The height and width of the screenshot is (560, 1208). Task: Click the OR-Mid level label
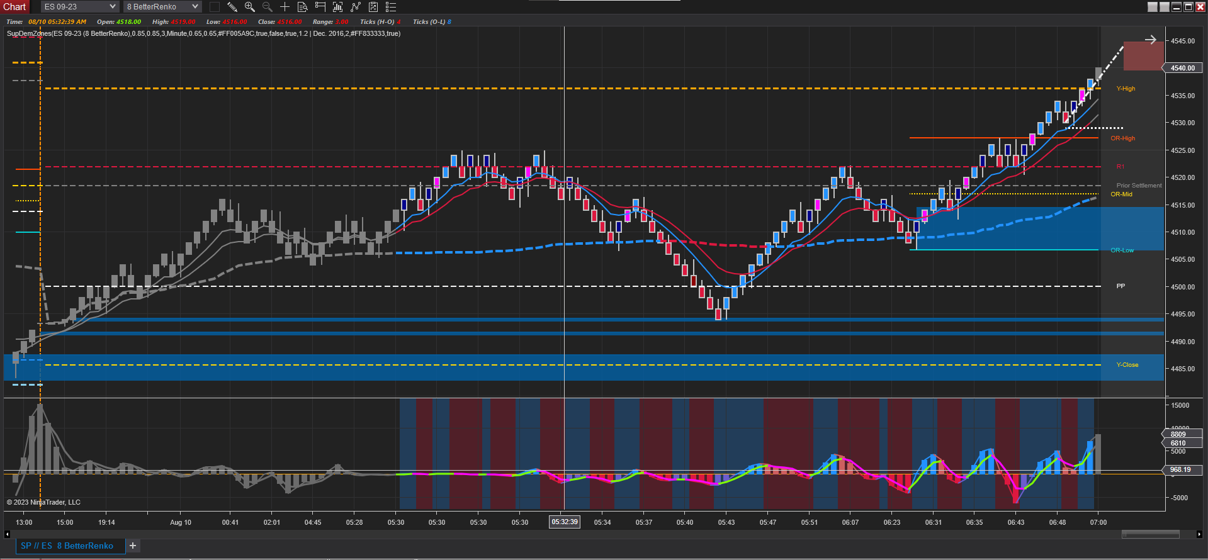click(x=1122, y=194)
